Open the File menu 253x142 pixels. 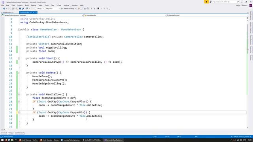pos(2,5)
